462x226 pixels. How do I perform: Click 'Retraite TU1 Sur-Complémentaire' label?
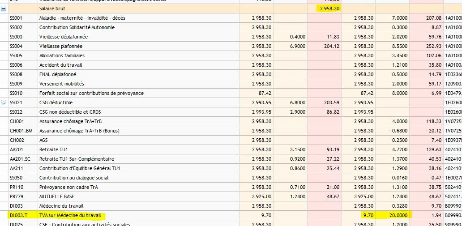pos(77,159)
